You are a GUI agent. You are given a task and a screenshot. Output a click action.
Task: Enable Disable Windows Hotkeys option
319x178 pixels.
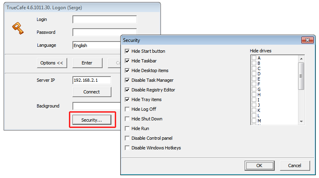click(x=128, y=148)
